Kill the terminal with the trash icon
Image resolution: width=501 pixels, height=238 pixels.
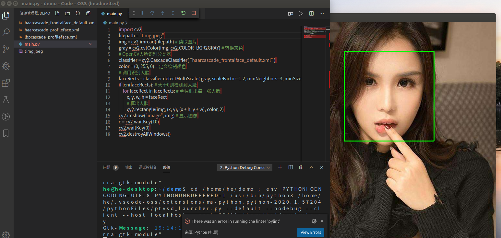click(x=301, y=167)
